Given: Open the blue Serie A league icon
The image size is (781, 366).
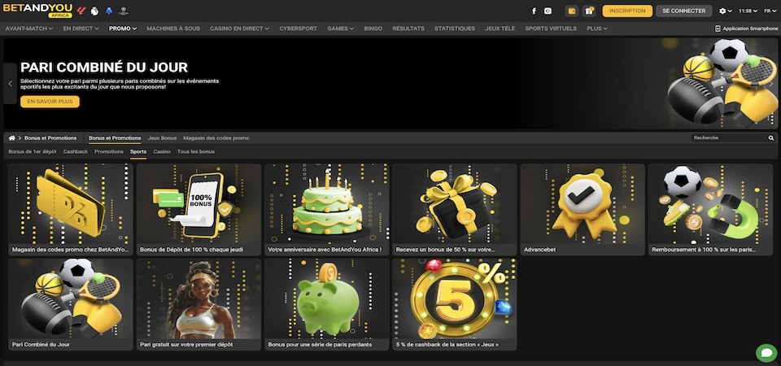Looking at the screenshot, I should point(109,11).
